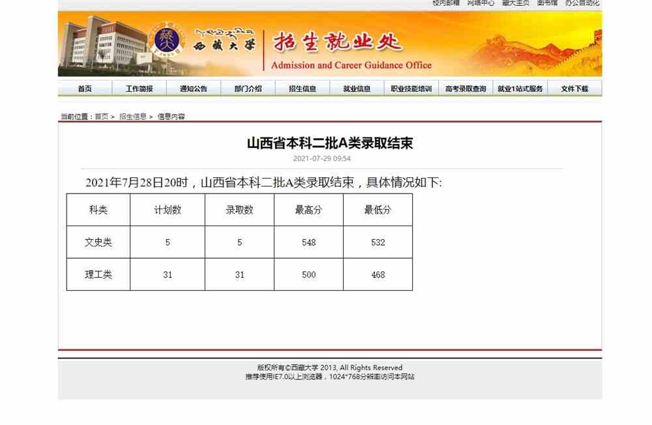Click the timestamp 2021-07-29 09:54

322,158
